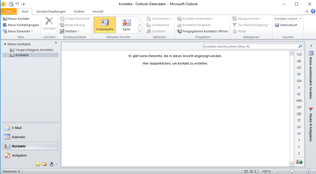
Task: Move to next row in view gallery
Action: click(140, 25)
